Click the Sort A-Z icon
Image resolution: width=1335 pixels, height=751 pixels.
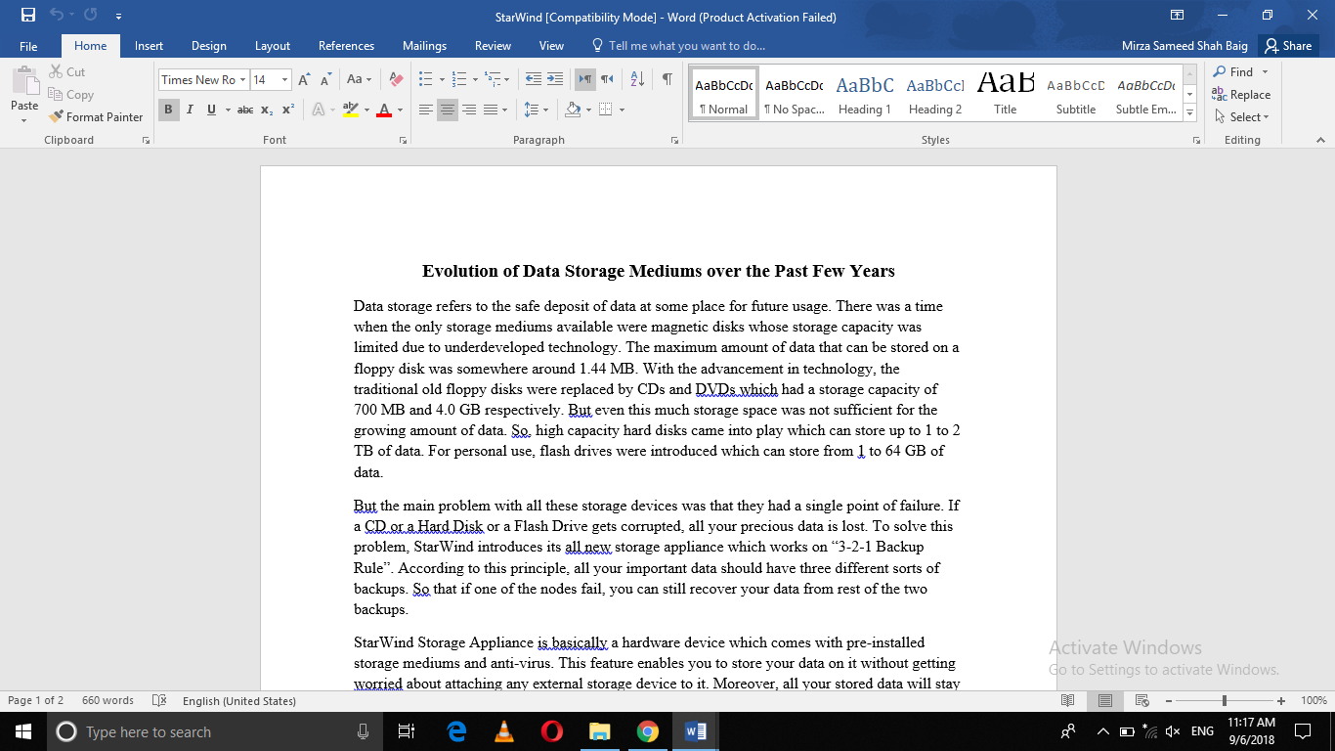coord(636,79)
